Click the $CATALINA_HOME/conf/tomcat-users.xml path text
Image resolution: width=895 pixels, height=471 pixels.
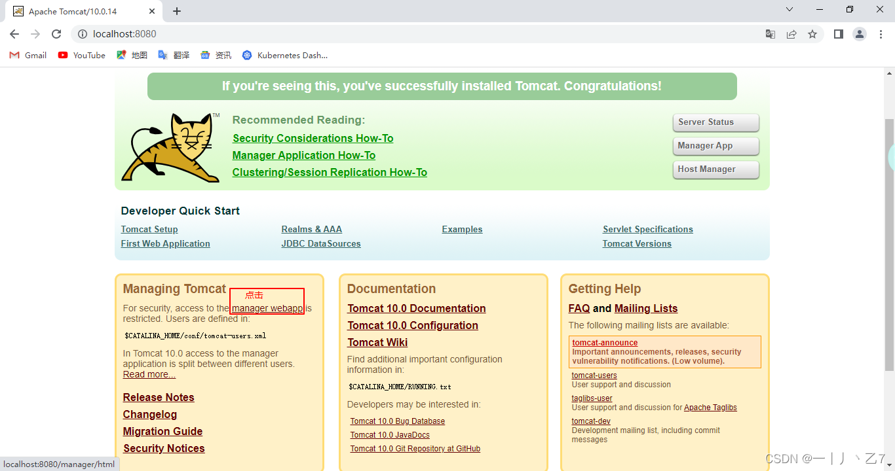pyautogui.click(x=195, y=336)
